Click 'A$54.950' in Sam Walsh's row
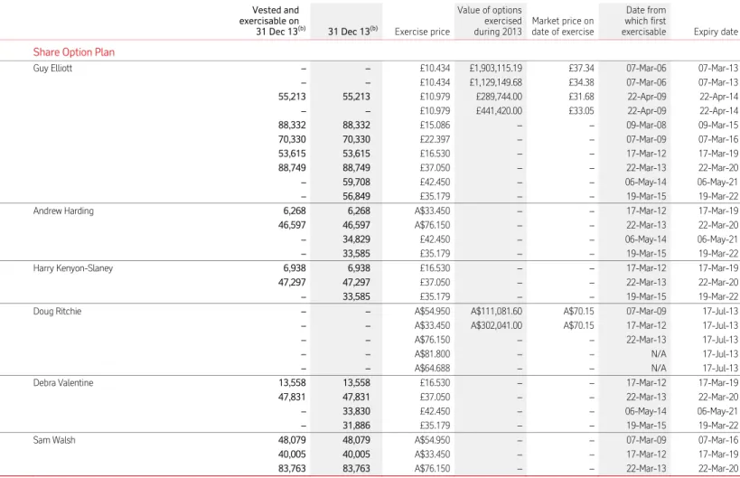740x478 pixels. point(432,440)
